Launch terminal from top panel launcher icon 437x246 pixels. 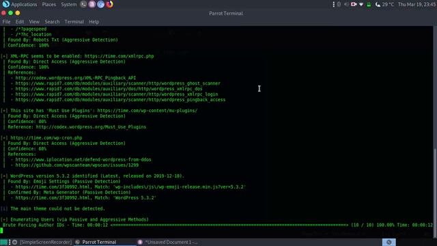pos(83,4)
